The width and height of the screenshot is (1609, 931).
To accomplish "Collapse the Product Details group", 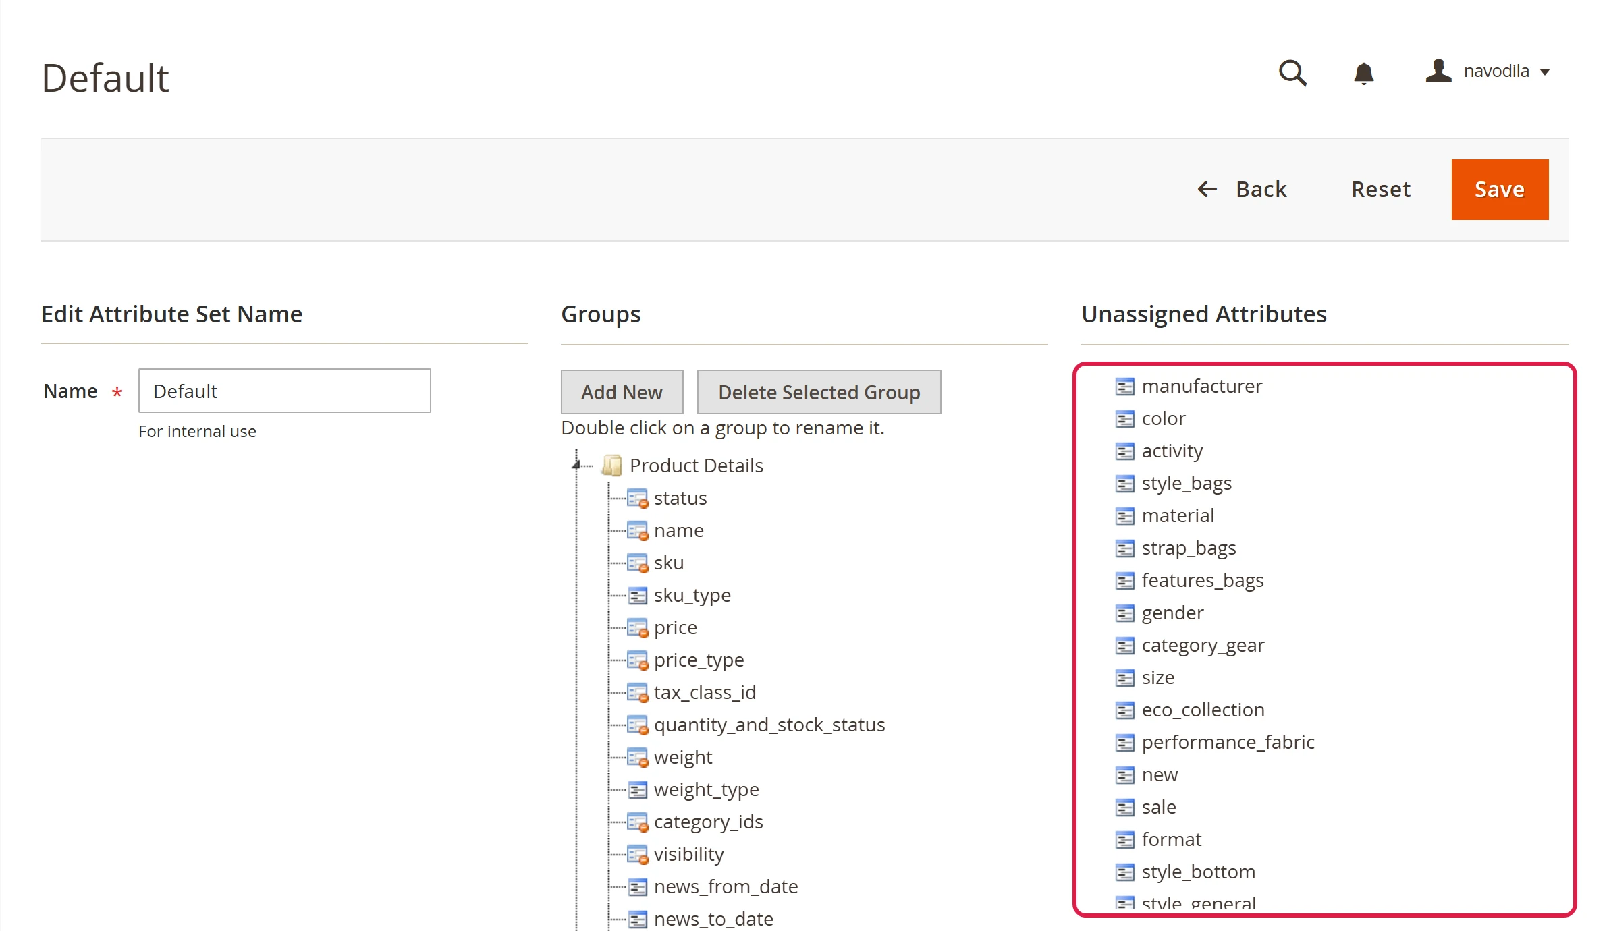I will pos(576,465).
